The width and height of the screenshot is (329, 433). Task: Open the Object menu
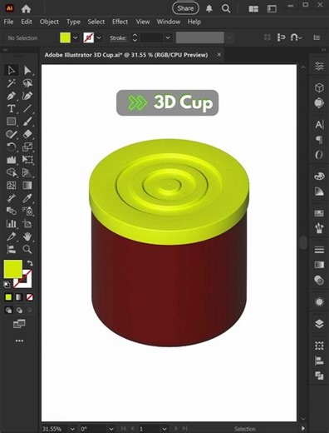[49, 22]
